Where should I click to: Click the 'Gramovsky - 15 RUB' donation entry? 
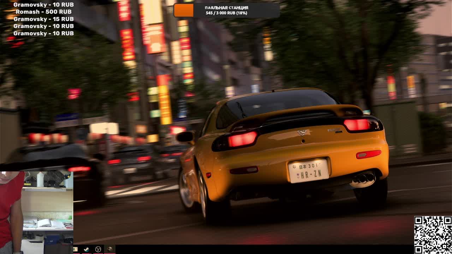(x=44, y=19)
